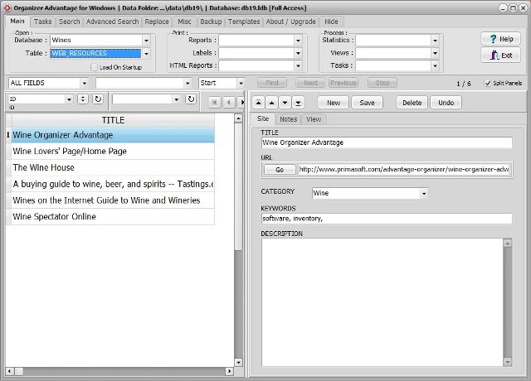Click the URL text field

[x=404, y=170]
